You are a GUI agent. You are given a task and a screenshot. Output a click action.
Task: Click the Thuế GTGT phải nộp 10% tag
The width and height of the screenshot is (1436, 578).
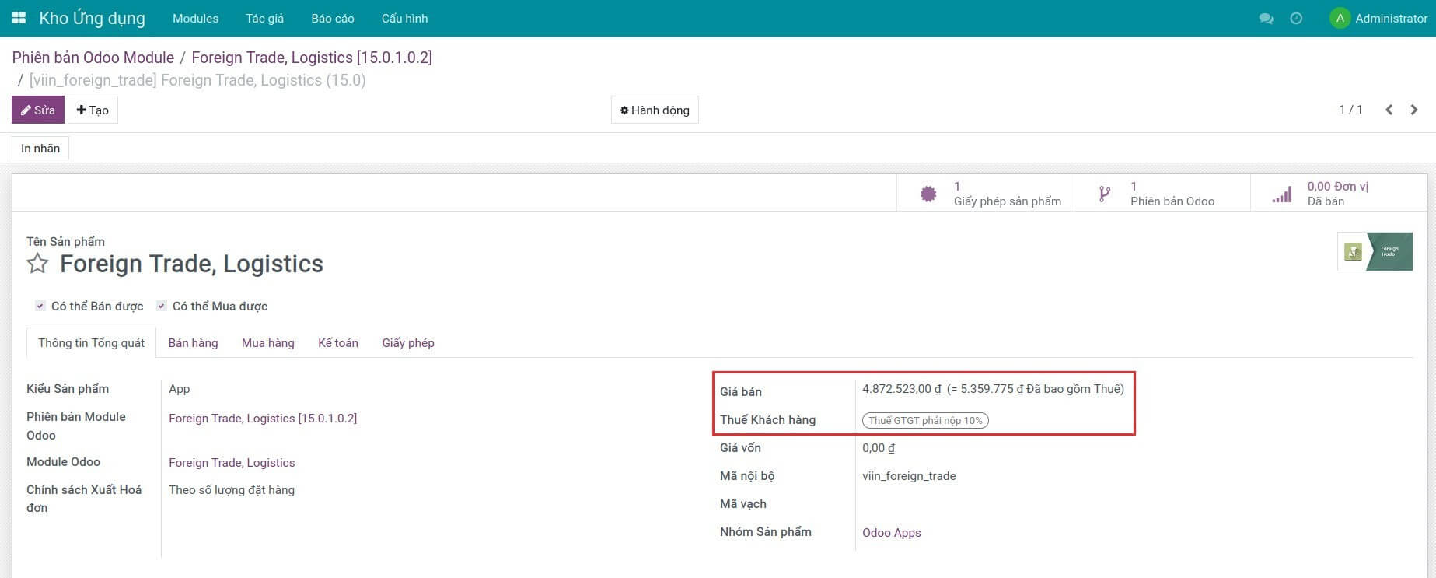pos(925,421)
